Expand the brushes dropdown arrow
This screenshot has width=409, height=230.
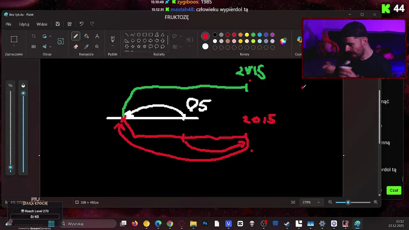point(112,46)
